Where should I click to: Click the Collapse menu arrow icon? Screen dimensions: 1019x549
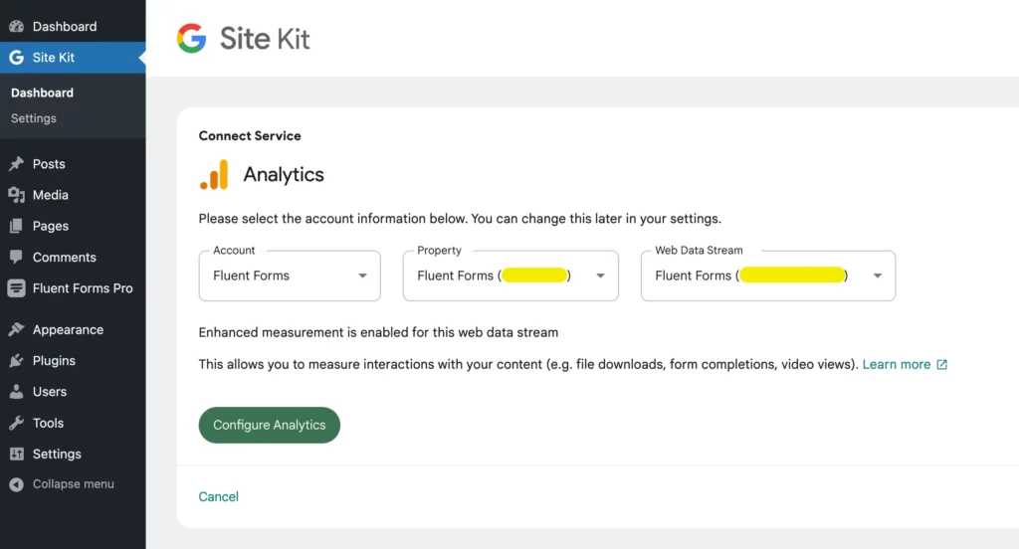pyautogui.click(x=16, y=484)
